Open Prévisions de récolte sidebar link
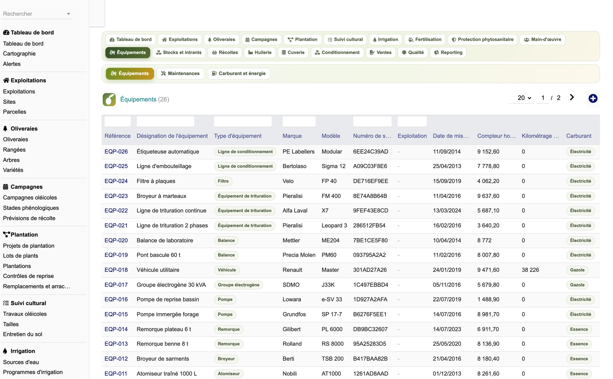613x379 pixels. pos(29,218)
